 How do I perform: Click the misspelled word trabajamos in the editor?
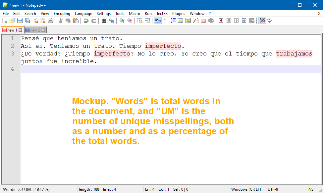tap(294, 54)
